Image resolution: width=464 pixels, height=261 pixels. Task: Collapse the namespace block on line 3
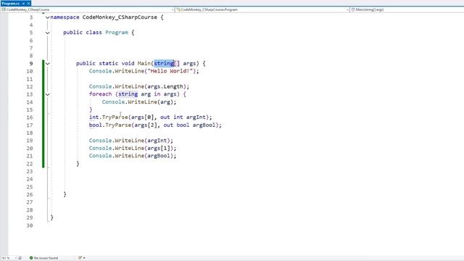coord(47,17)
